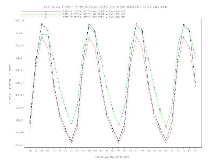Viewport: 213px width, 164px height.
Task: Click the y-axis tick label 30.4
Action: point(19,46)
